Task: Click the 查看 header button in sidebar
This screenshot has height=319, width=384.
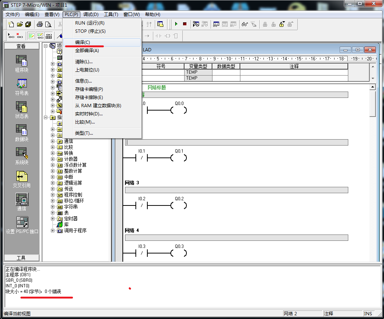Action: (x=21, y=46)
